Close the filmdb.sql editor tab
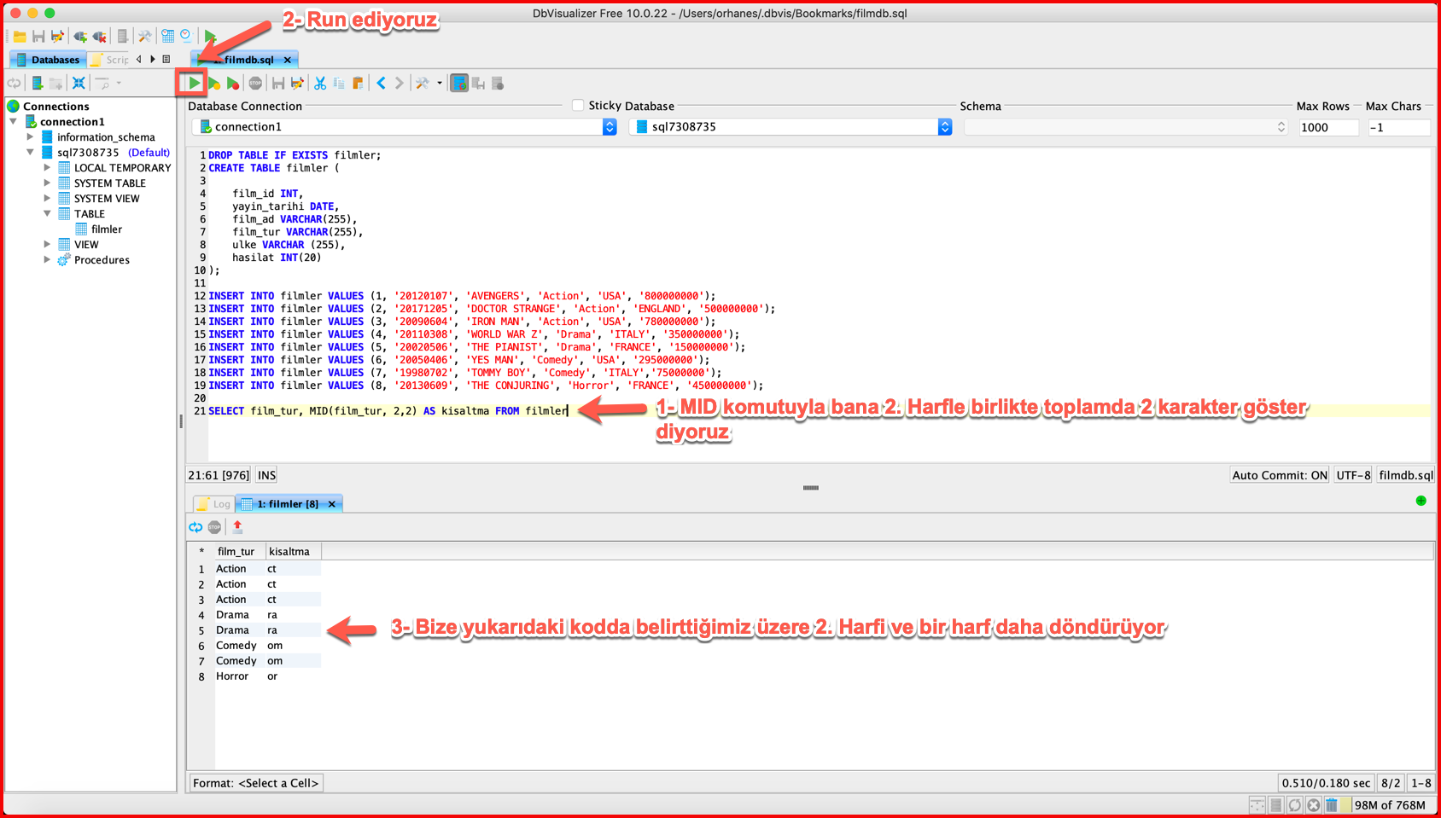 (x=288, y=60)
